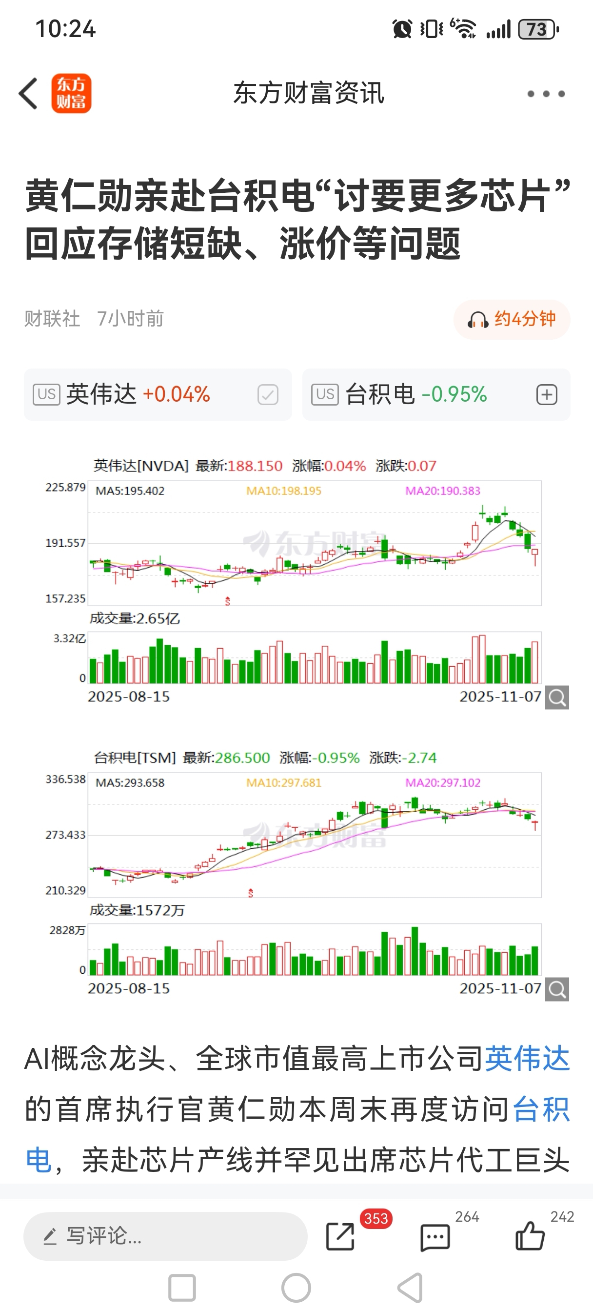Tap the Android recent apps square button
This screenshot has height=1312, width=593.
pos(182,1288)
